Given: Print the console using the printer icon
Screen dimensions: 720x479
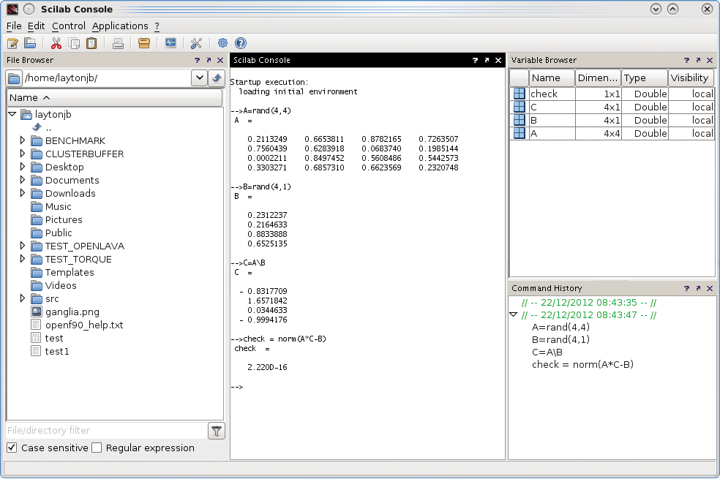Looking at the screenshot, I should (117, 43).
